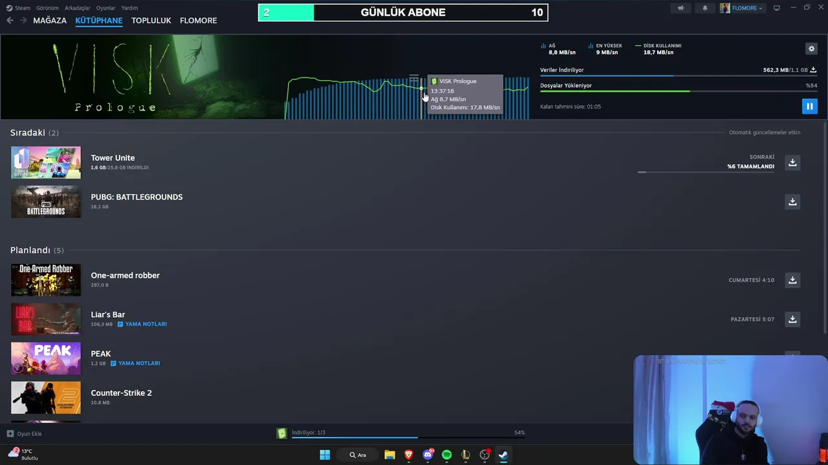Screen dimensions: 828x465
Task: Click the Liar's Bar title text
Action: 107,315
